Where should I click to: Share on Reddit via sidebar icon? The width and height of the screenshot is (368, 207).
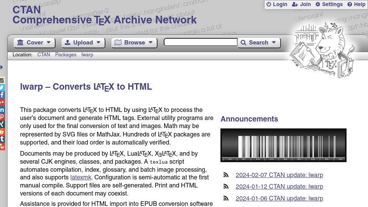pos(2,131)
